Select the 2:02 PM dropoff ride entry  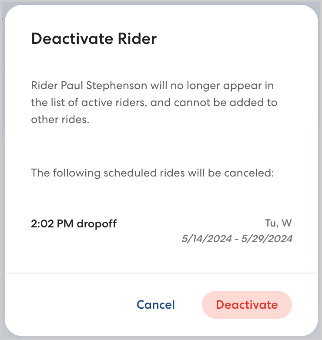(74, 224)
